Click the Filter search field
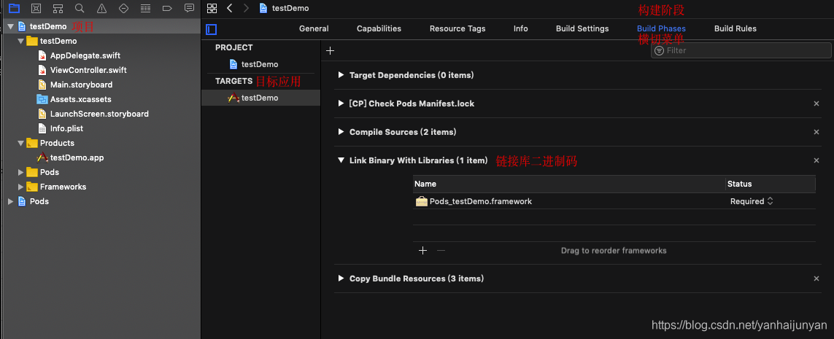The height and width of the screenshot is (339, 834). tap(741, 50)
